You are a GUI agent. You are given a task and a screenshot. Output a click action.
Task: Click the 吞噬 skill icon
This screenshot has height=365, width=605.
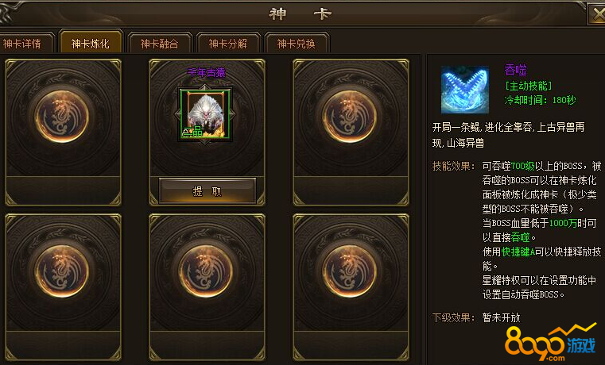(x=465, y=90)
